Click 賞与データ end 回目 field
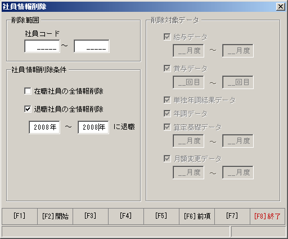288x239 pixels. [x=238, y=82]
